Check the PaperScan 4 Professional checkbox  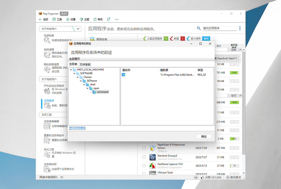pos(144,148)
